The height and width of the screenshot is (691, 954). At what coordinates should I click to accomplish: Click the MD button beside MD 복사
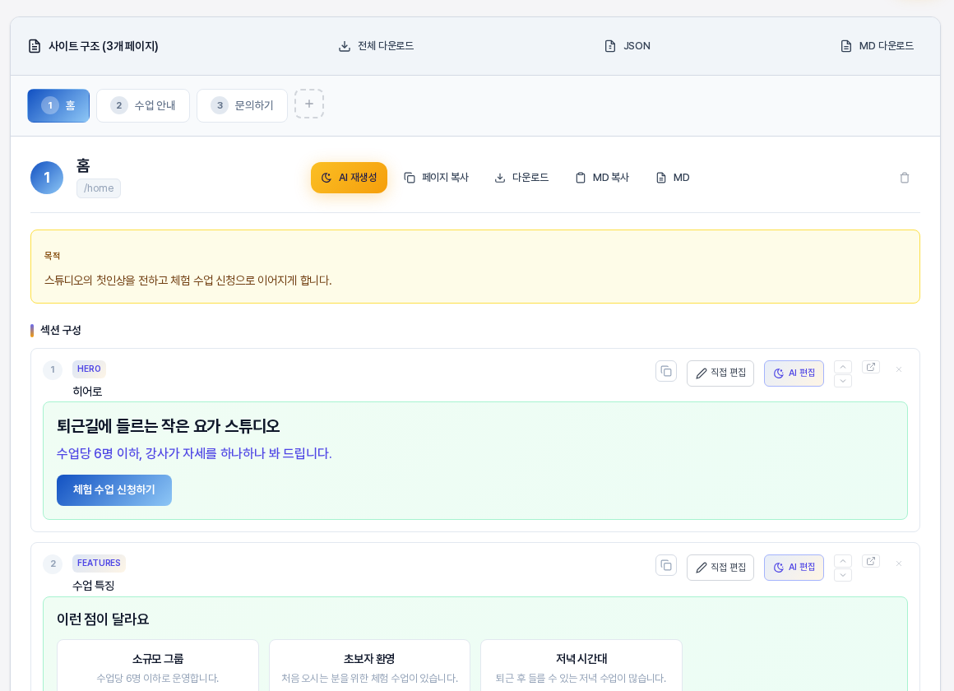click(672, 178)
